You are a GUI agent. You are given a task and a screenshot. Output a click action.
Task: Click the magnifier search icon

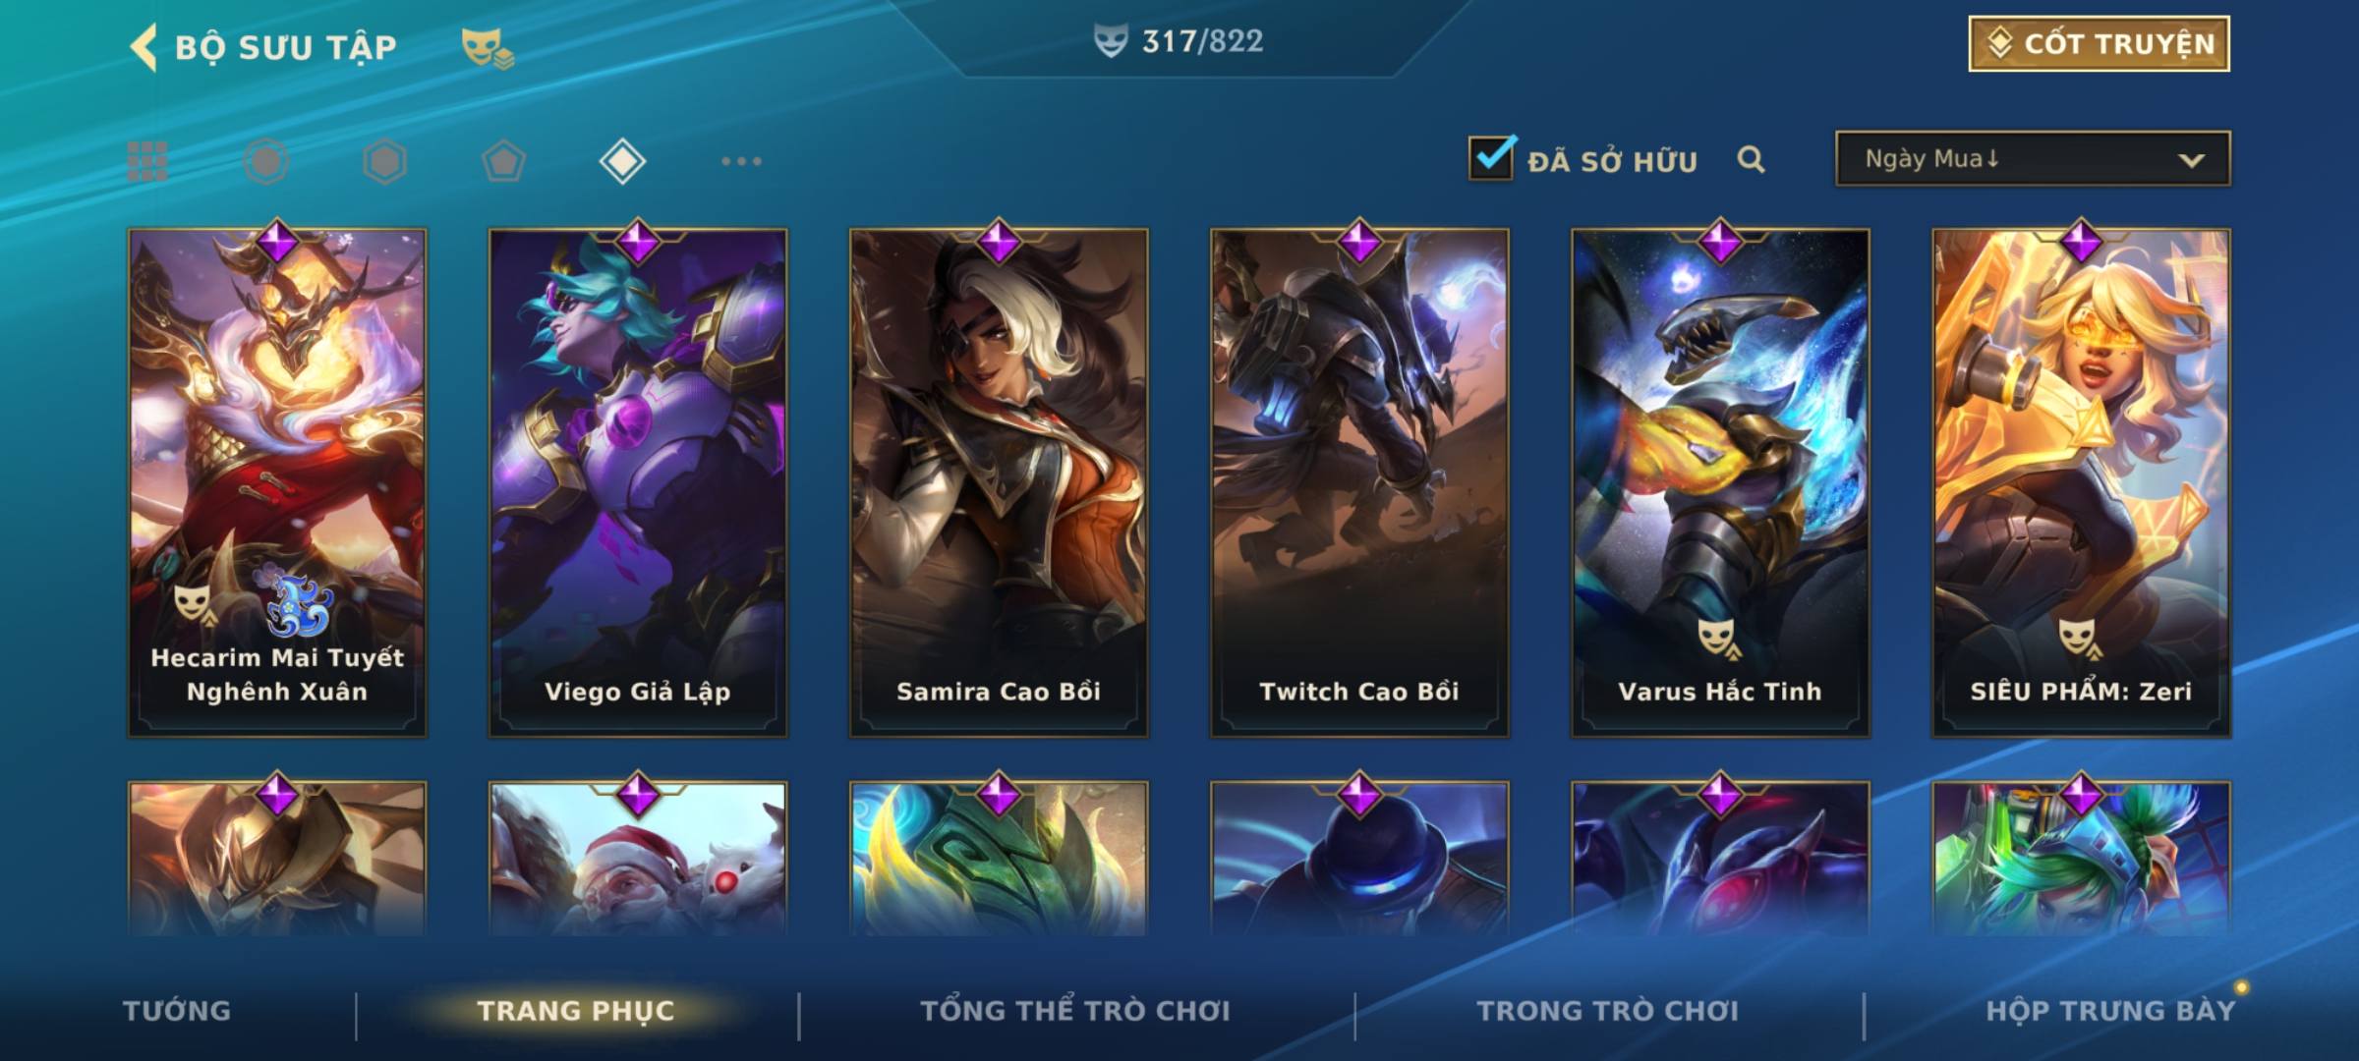pyautogui.click(x=1751, y=159)
